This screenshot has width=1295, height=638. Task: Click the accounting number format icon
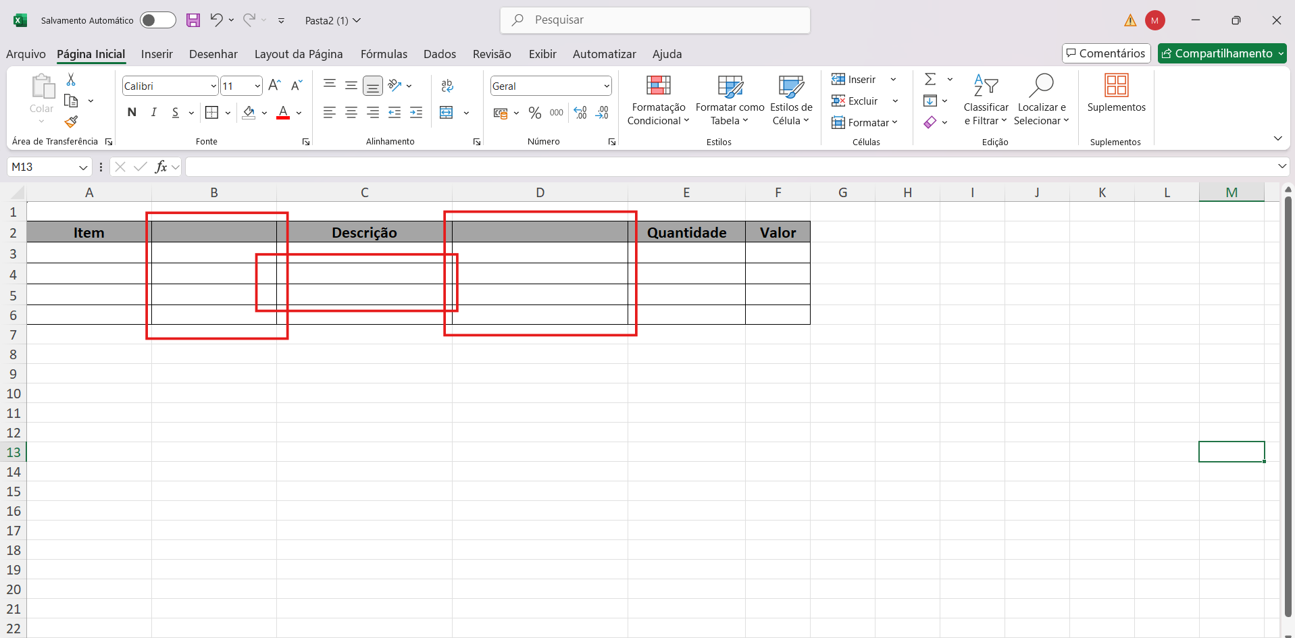click(x=501, y=113)
